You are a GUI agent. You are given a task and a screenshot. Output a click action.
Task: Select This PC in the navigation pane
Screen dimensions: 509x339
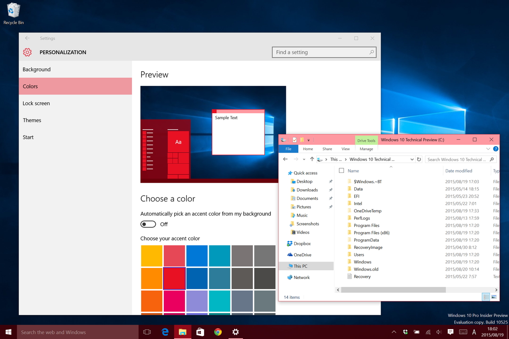click(301, 266)
